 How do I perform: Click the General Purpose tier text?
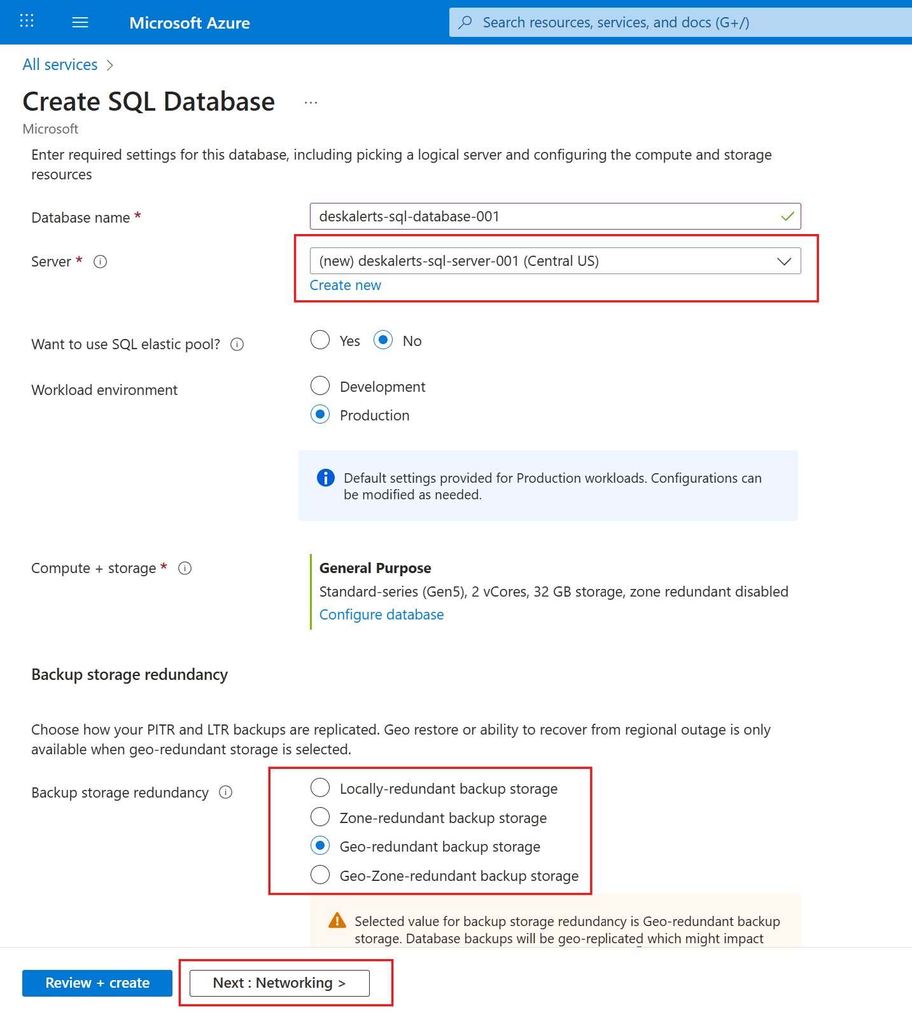tap(375, 568)
